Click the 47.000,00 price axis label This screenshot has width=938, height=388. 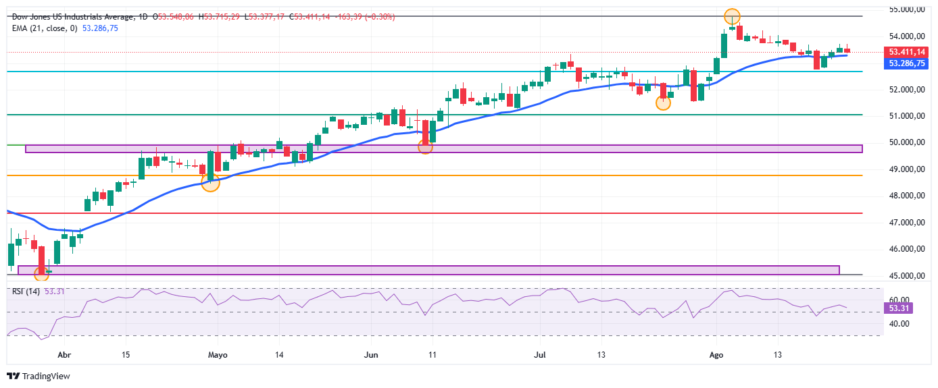[907, 223]
